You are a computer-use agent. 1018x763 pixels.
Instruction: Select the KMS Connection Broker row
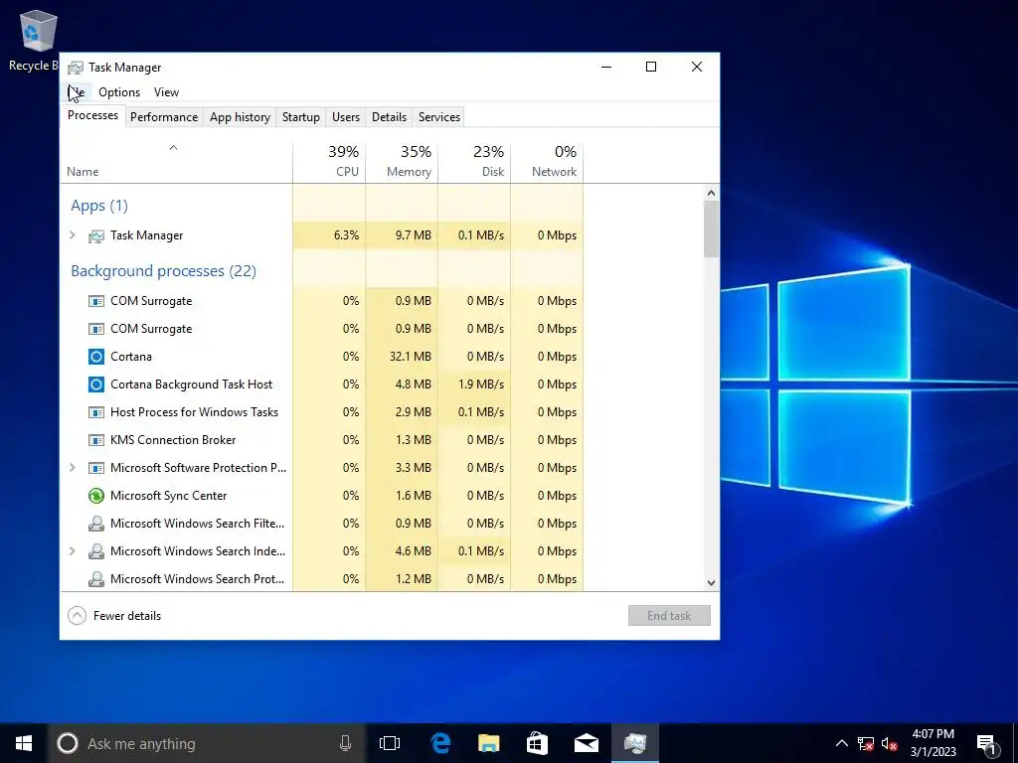coord(322,440)
